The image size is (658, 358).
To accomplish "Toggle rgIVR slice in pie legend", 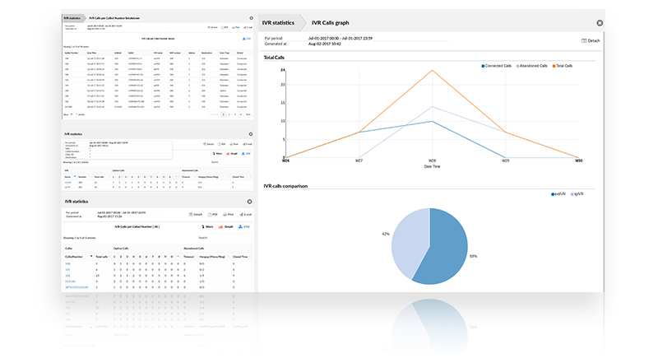I will click(577, 194).
